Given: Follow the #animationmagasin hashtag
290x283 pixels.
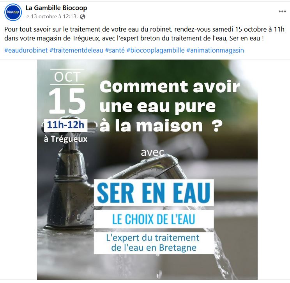Looking at the screenshot, I should point(215,50).
